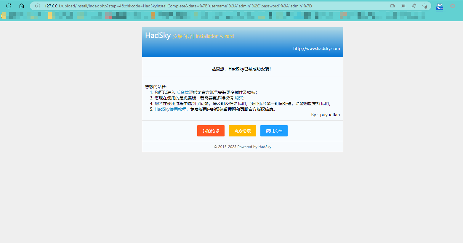Image resolution: width=463 pixels, height=243 pixels.
Task: Open the HadSky link in the footer
Action: (265, 147)
